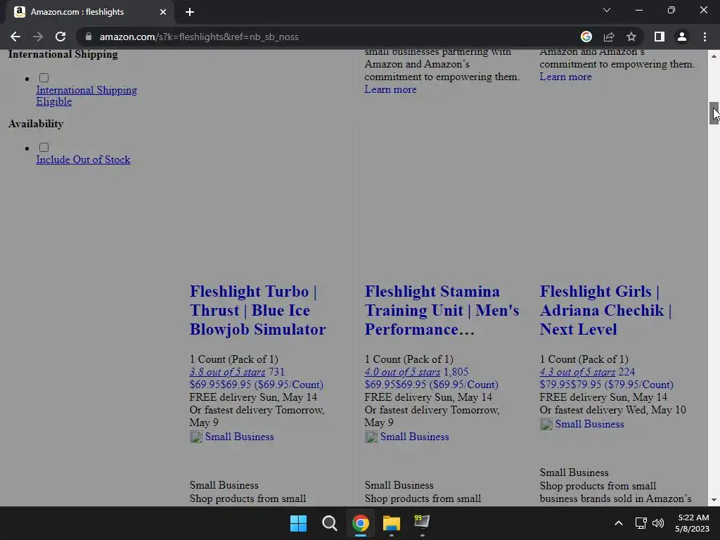Screen dimensions: 720x540
Task: Open clock showing 5:22 AM
Action: click(x=693, y=523)
